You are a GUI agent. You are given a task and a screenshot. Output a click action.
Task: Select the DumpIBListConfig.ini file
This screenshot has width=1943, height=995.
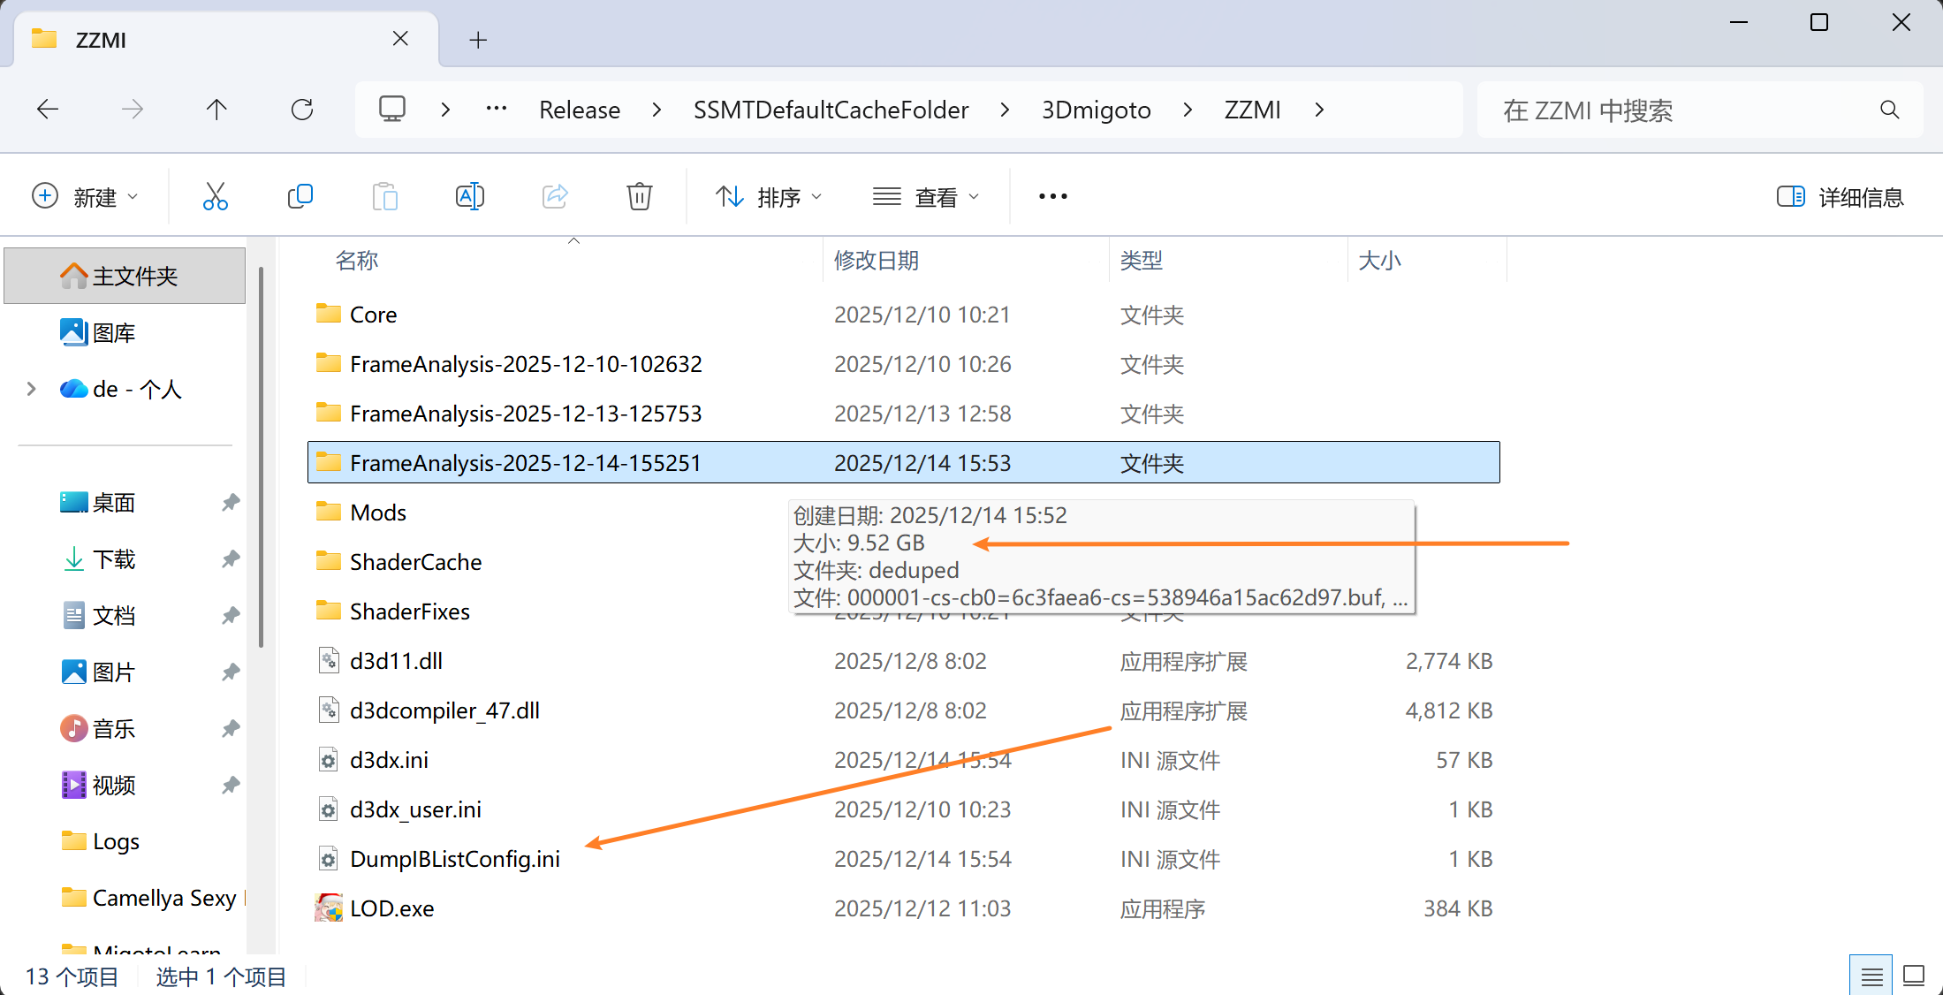[454, 859]
